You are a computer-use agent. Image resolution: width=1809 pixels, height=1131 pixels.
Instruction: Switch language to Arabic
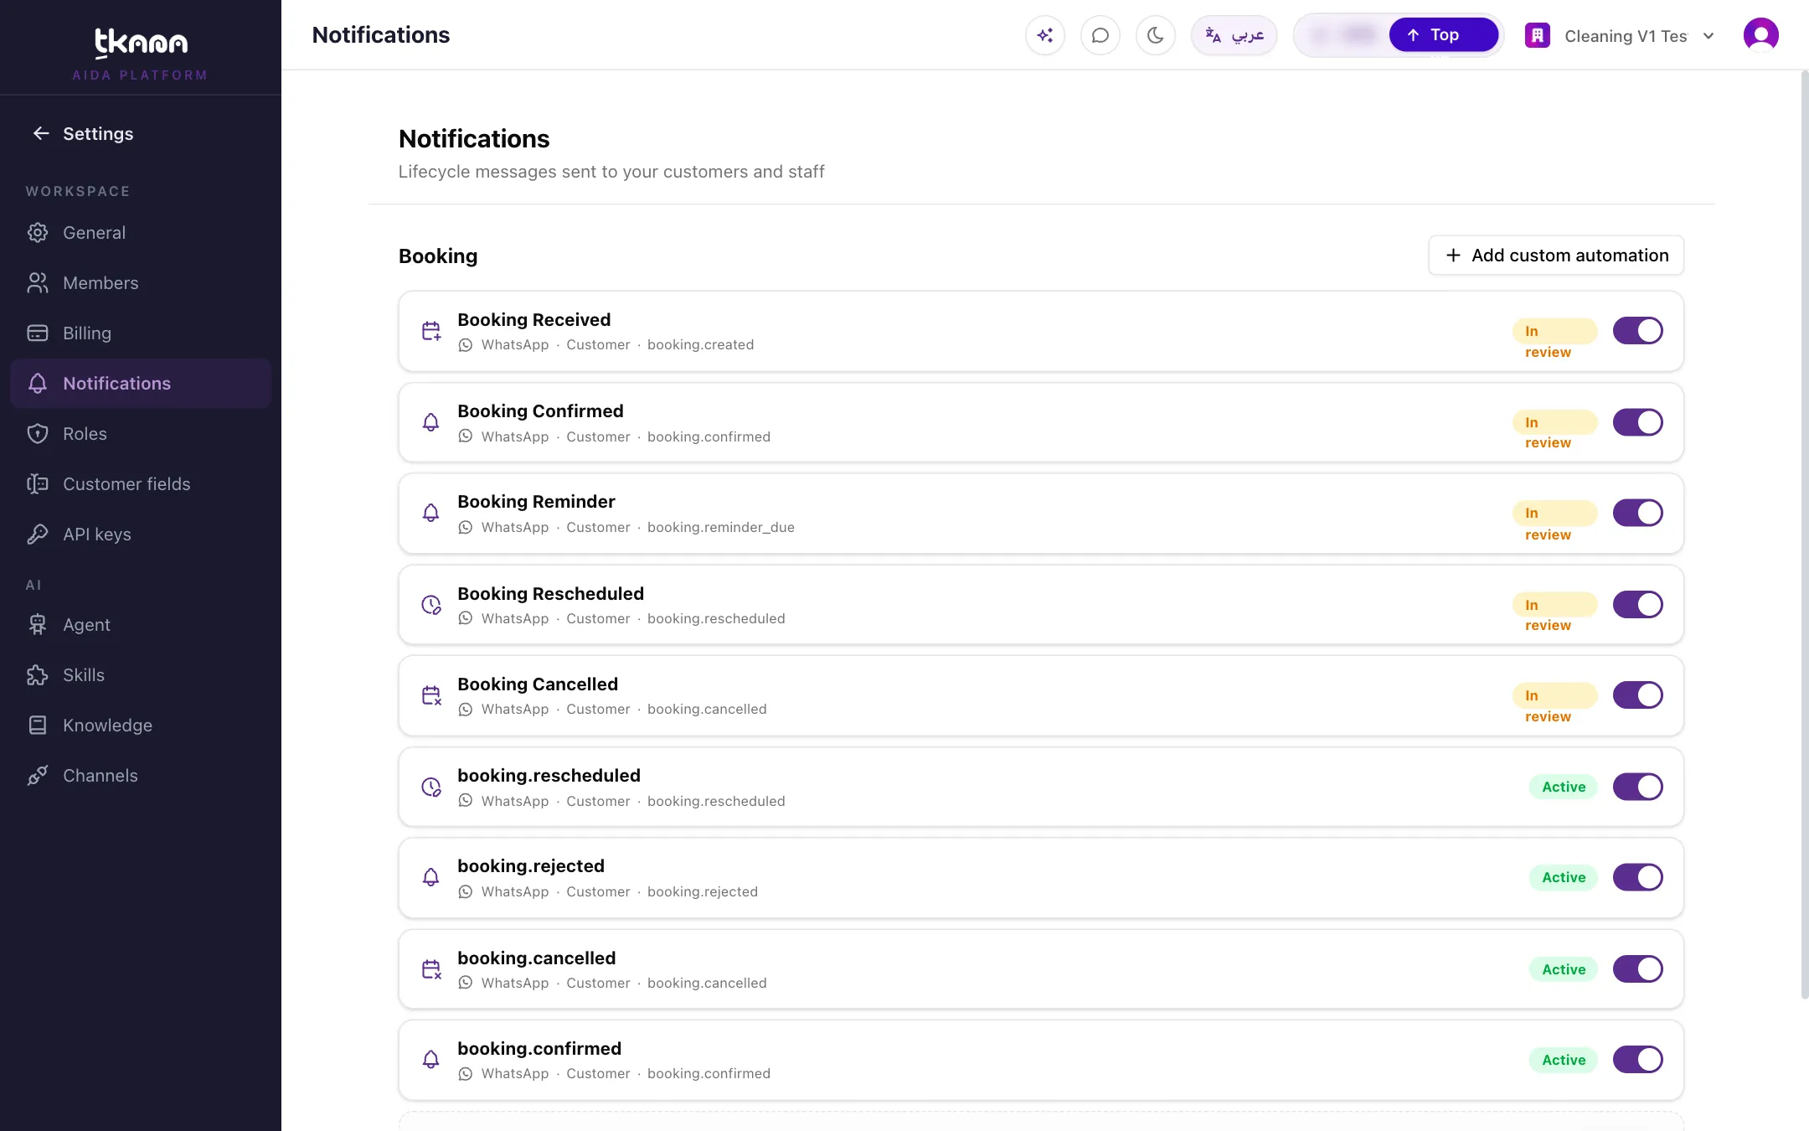(x=1234, y=35)
